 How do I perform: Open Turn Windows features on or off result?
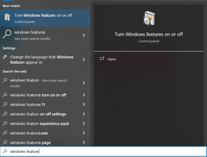tap(45, 18)
